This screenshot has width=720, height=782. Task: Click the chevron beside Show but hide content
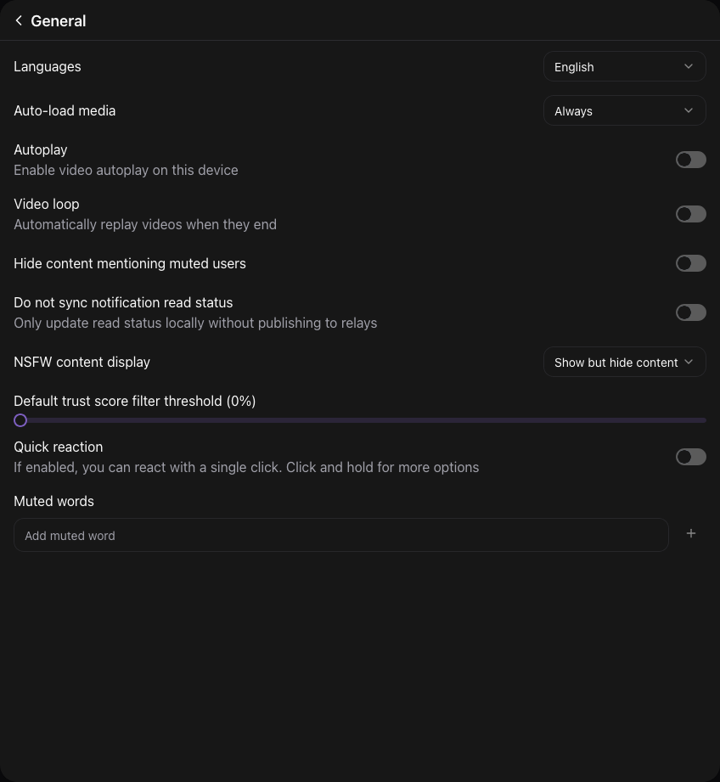tap(689, 362)
